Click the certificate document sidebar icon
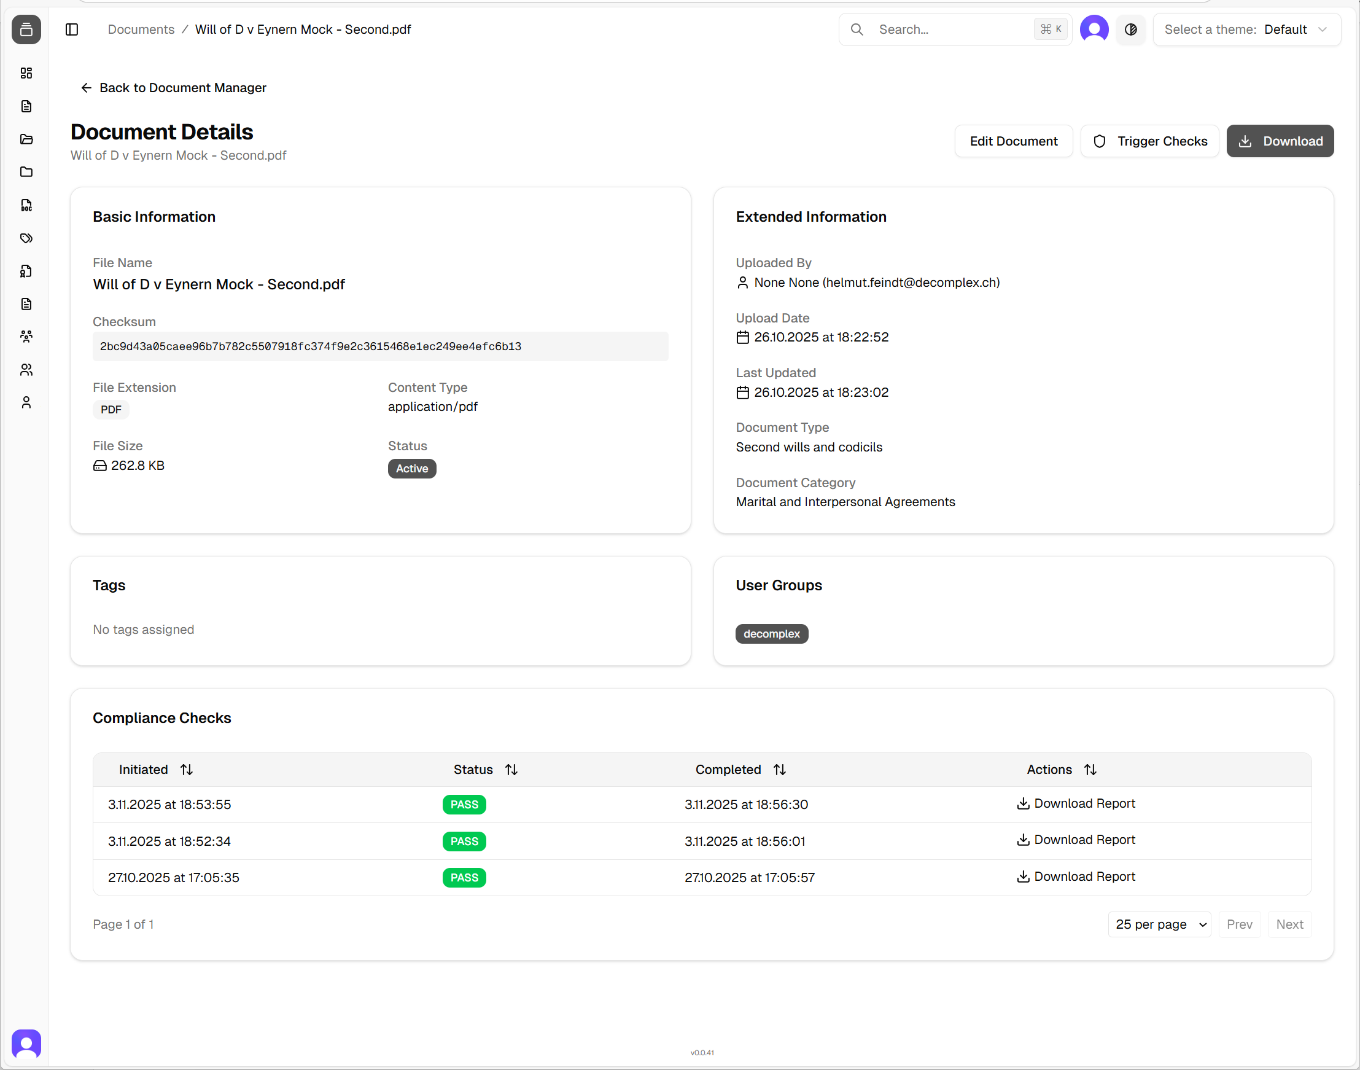Viewport: 1360px width, 1070px height. coord(26,271)
